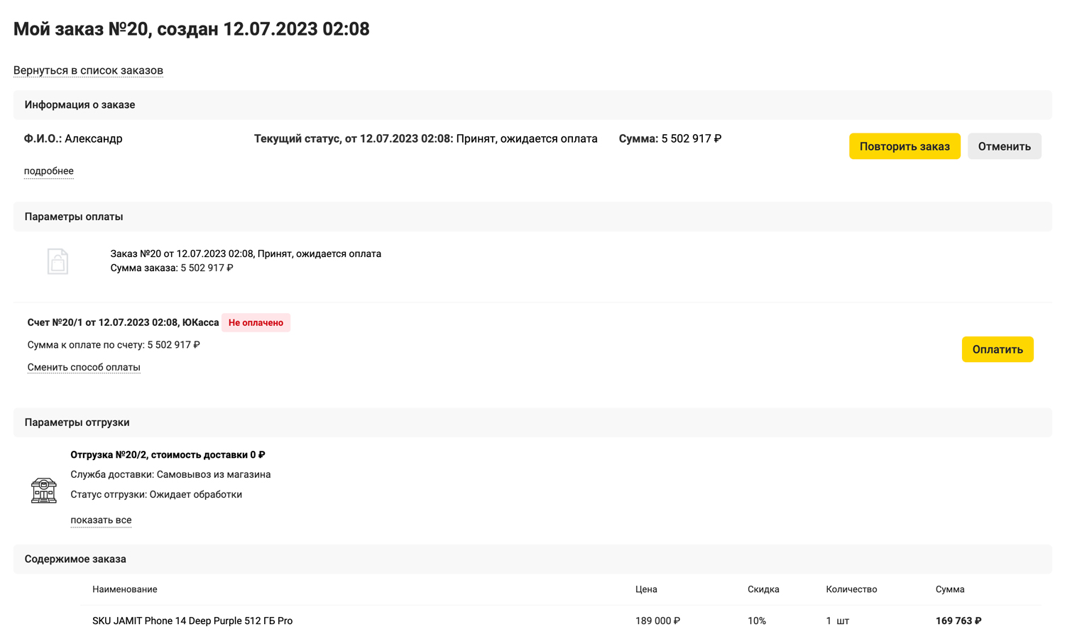Open SKU JAMIT Phone 14 product name
The height and width of the screenshot is (639, 1065).
pos(192,621)
